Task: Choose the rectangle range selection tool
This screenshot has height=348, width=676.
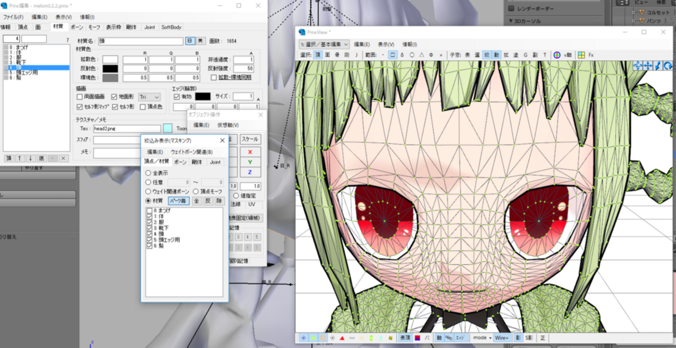Action: tap(393, 55)
